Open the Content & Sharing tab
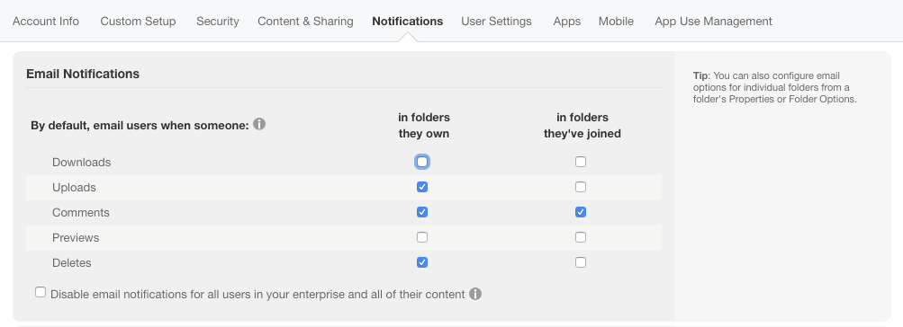 click(306, 22)
